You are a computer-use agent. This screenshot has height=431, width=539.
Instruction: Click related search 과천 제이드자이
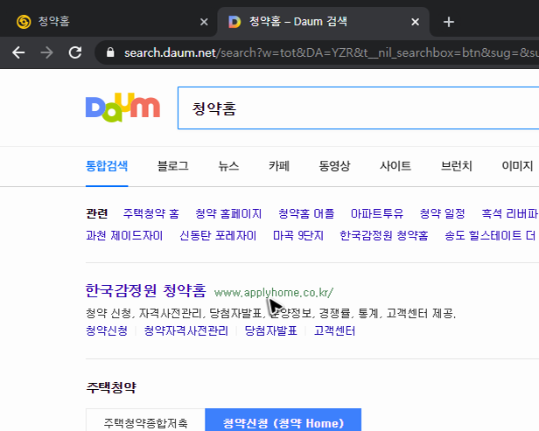click(x=124, y=235)
